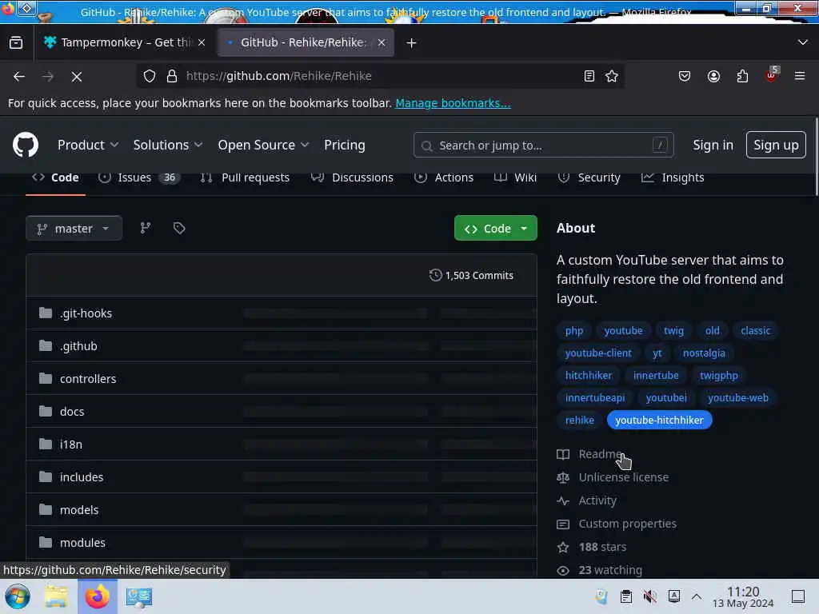Open File Explorer from taskbar
The image size is (819, 614).
(x=56, y=596)
